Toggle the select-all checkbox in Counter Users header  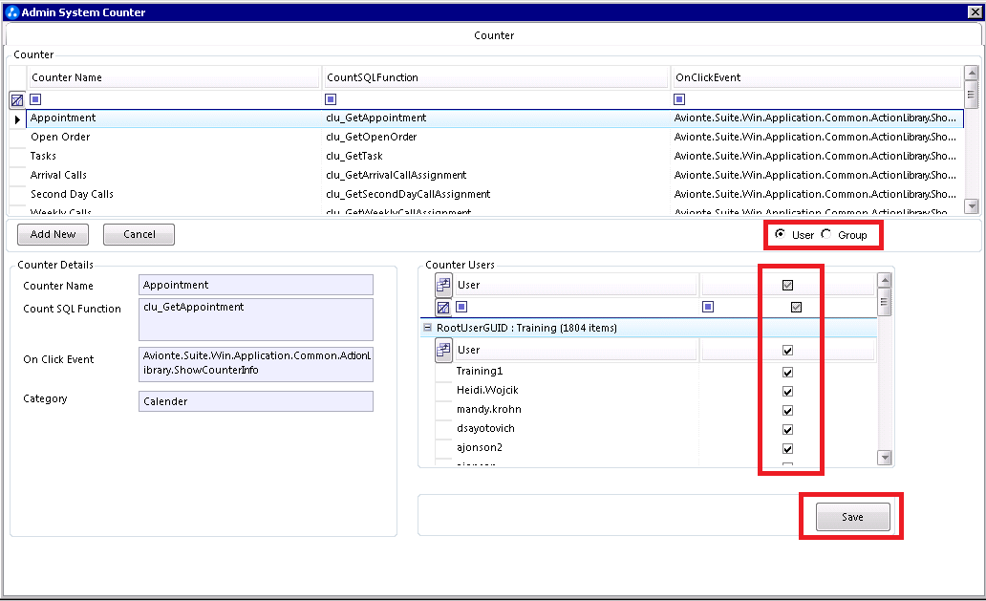[787, 284]
